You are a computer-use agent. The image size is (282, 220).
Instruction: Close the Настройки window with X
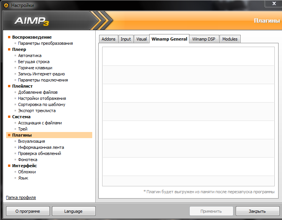click(274, 3)
